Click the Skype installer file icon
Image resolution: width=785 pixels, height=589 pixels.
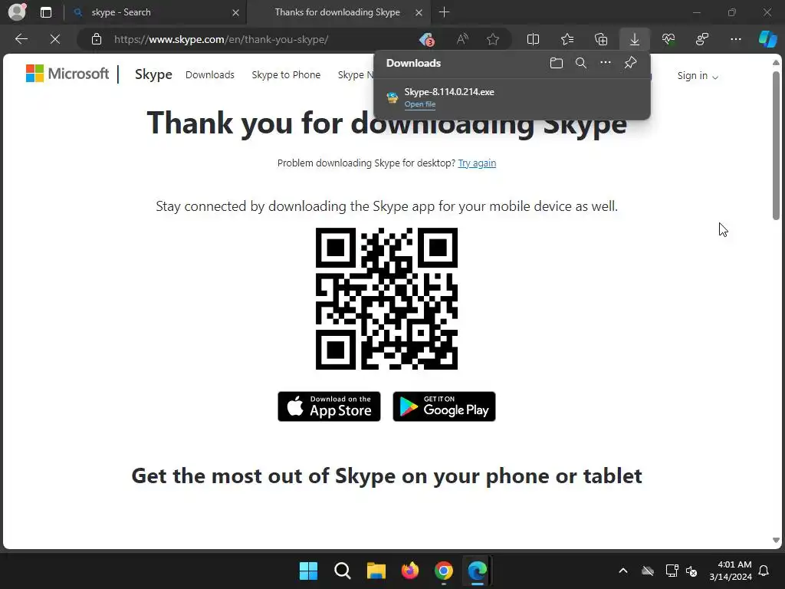coord(392,97)
